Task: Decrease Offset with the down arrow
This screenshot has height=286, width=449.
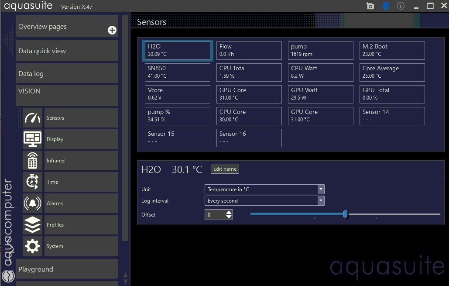Action: point(229,217)
